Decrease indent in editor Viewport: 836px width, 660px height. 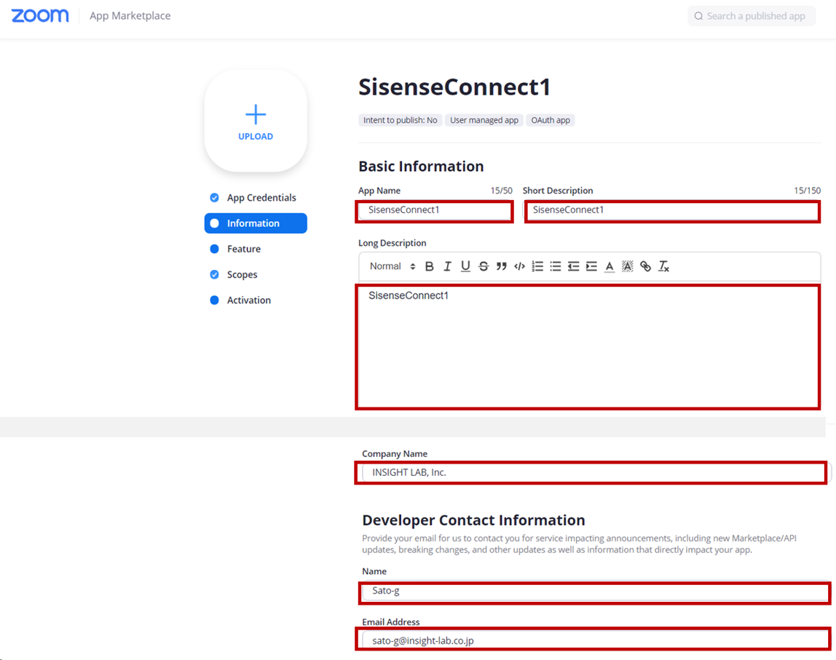coord(574,266)
